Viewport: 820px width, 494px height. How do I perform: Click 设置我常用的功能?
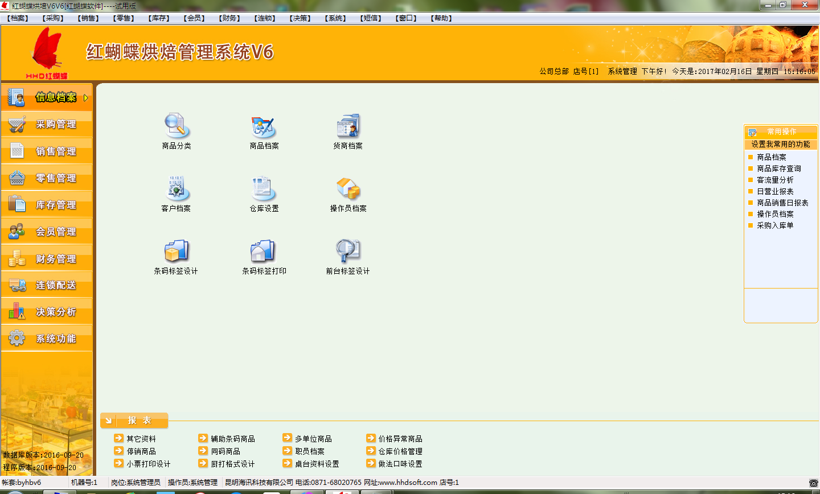coord(780,145)
